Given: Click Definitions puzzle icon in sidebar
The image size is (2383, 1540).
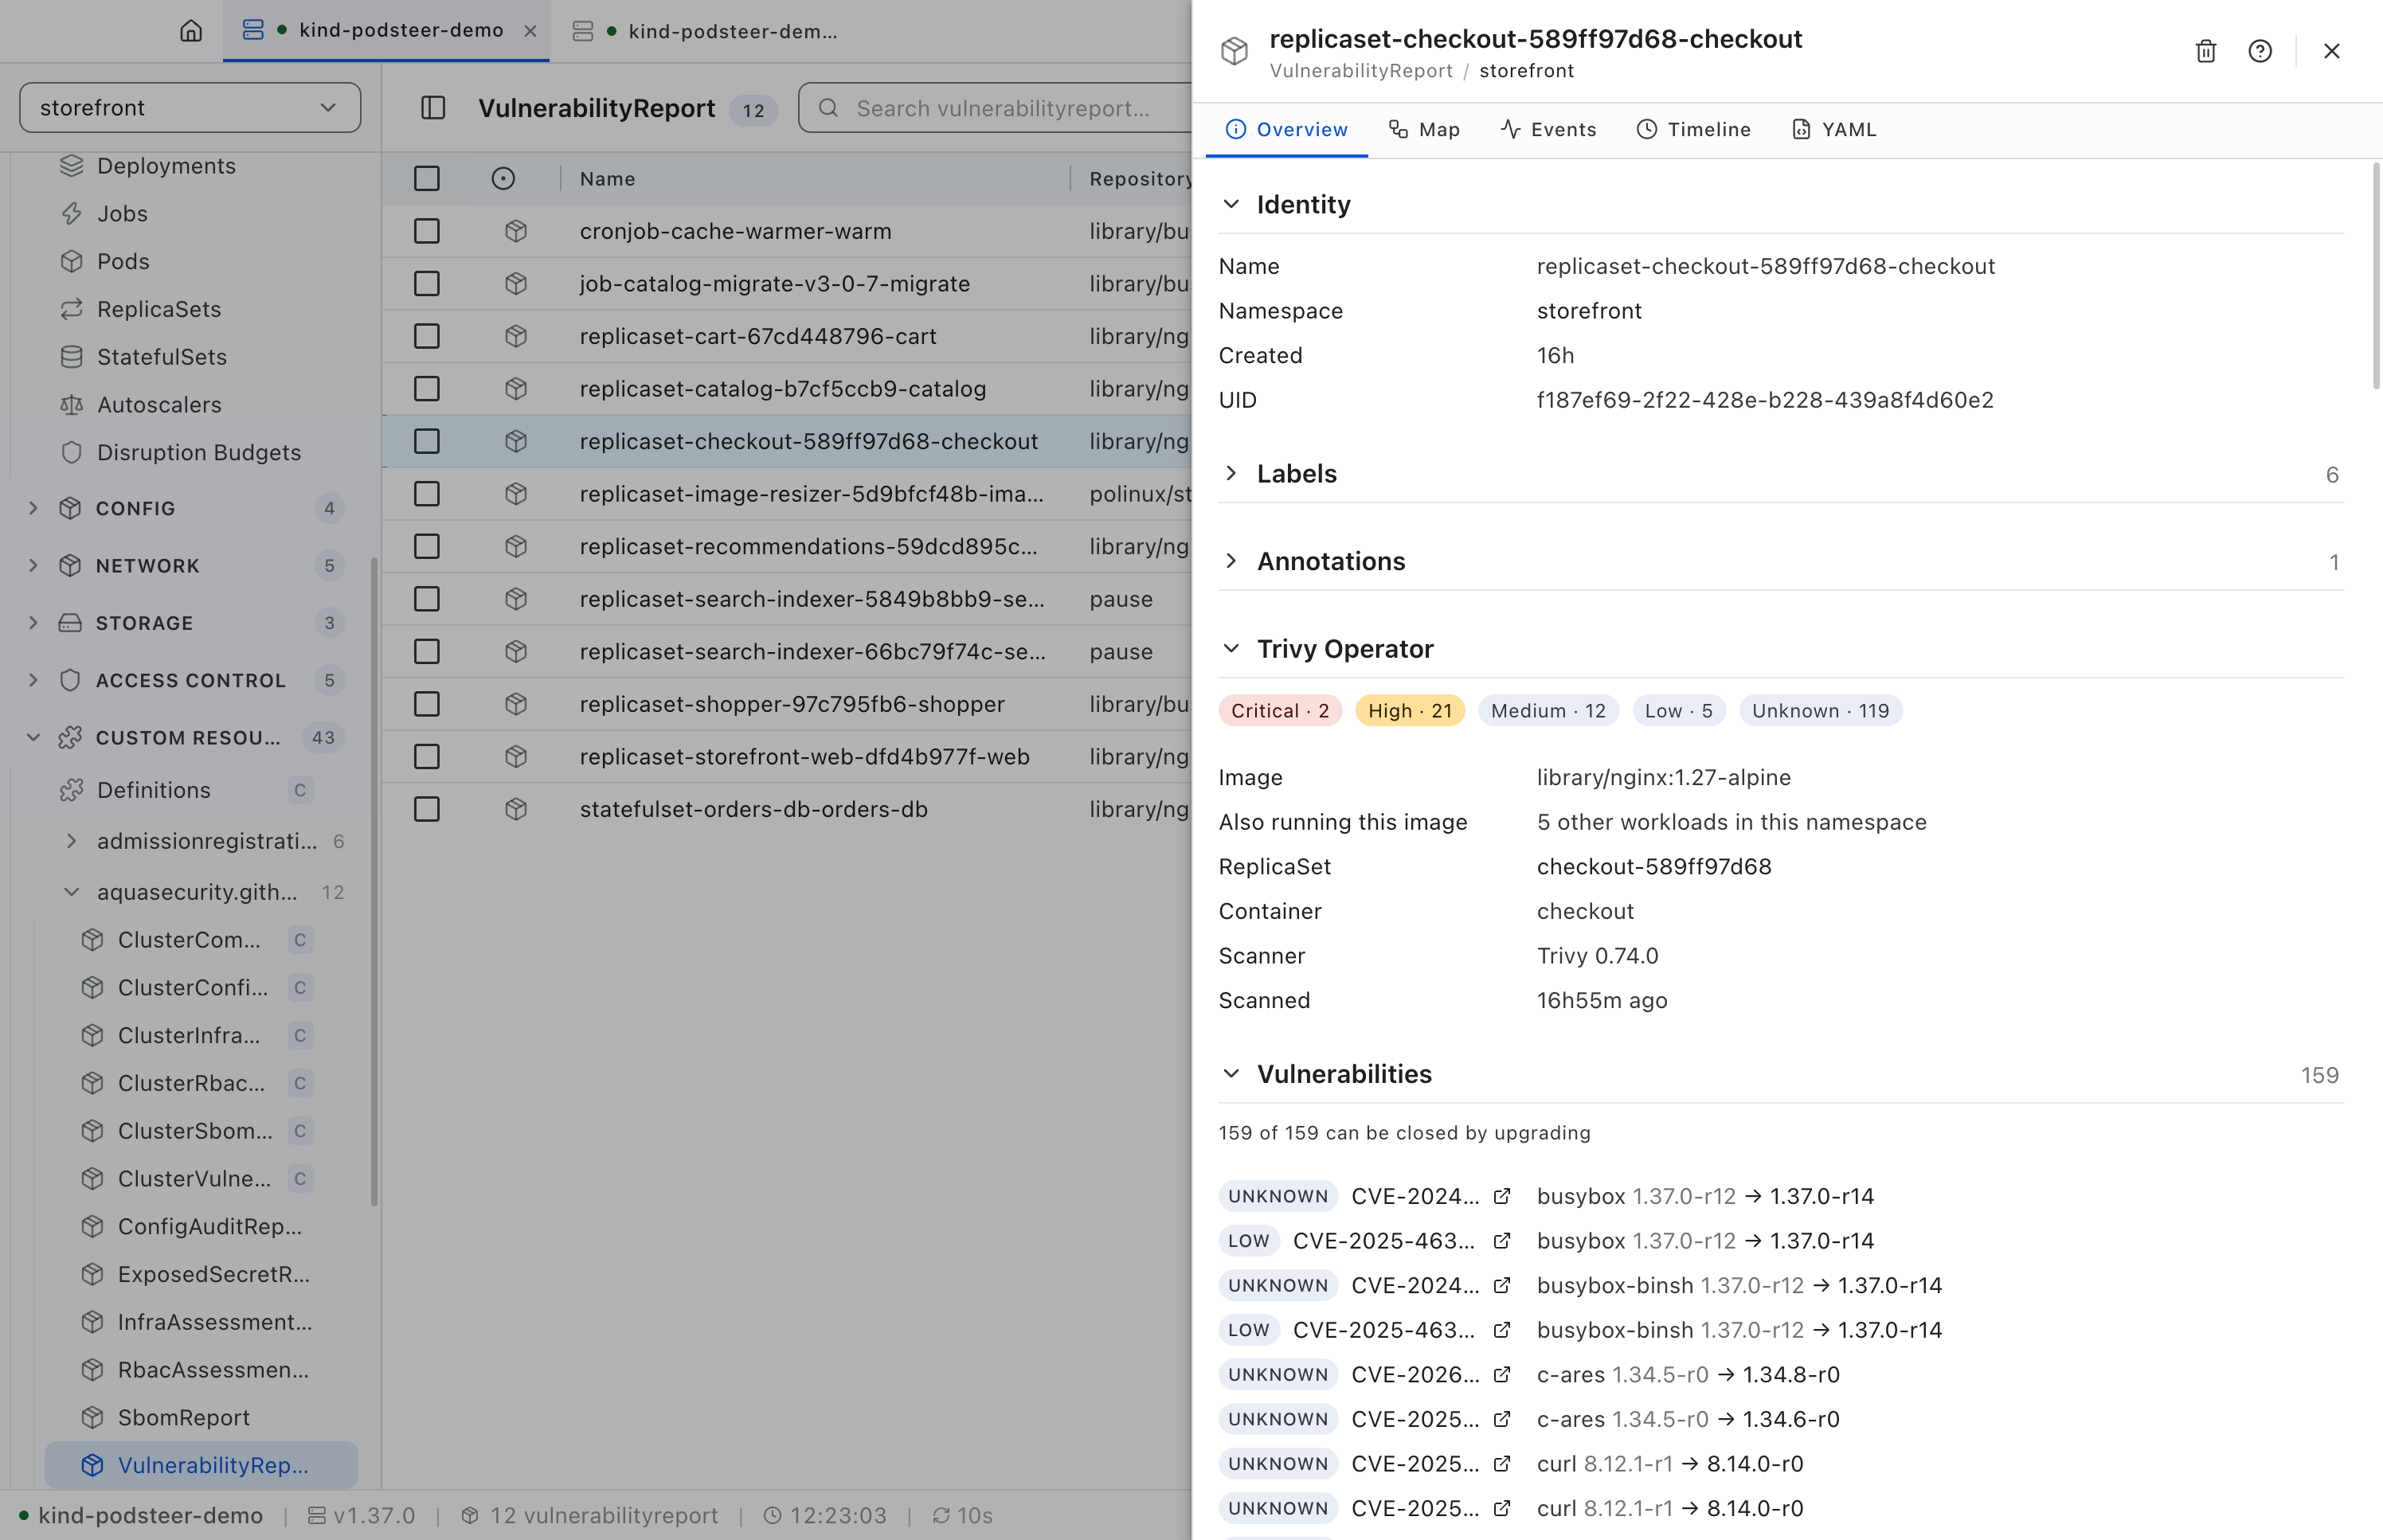Looking at the screenshot, I should (x=71, y=790).
